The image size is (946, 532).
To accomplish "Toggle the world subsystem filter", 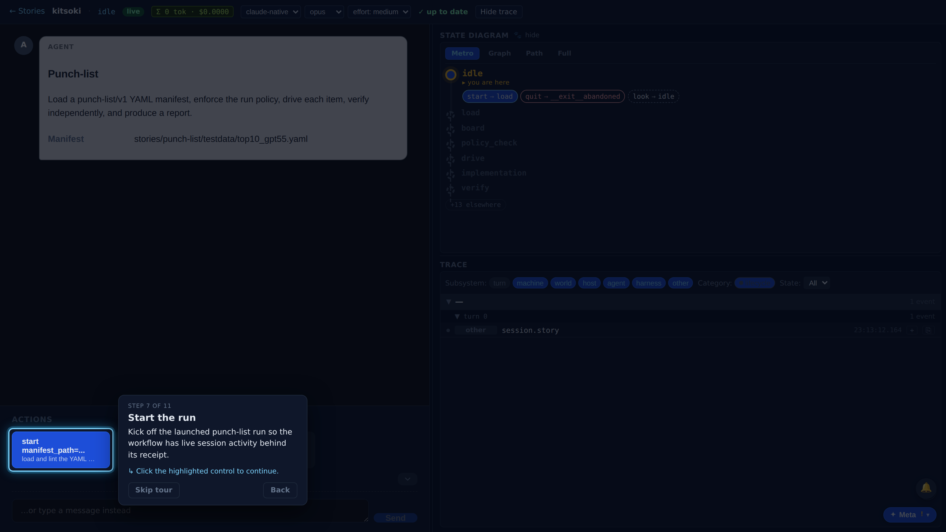I will click(563, 283).
